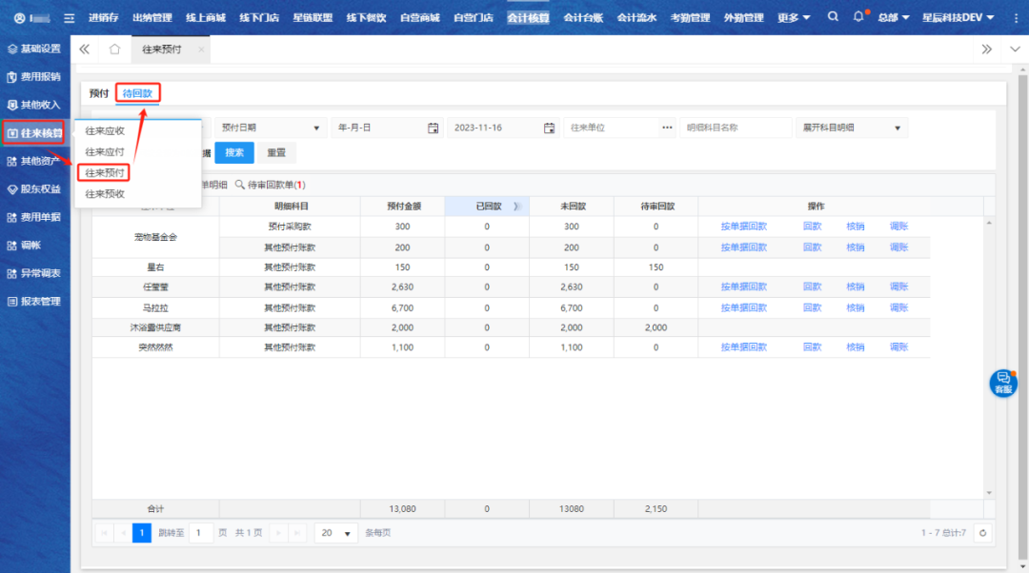Switch to the 待回款 tab

tap(139, 92)
